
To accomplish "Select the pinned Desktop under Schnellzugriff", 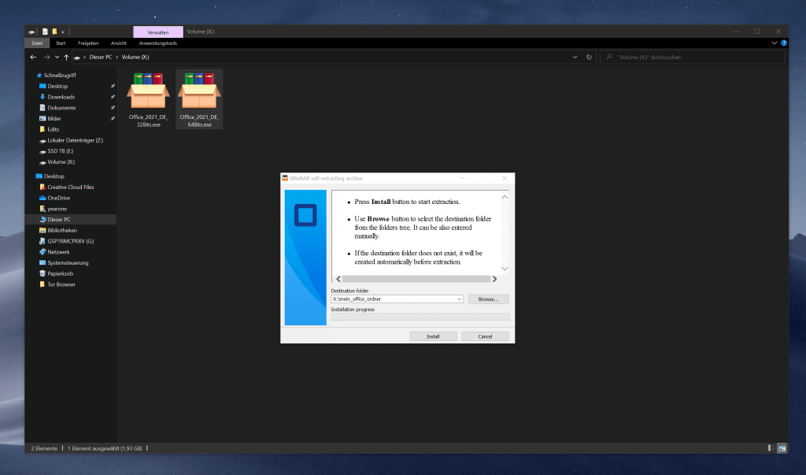I will tap(54, 86).
